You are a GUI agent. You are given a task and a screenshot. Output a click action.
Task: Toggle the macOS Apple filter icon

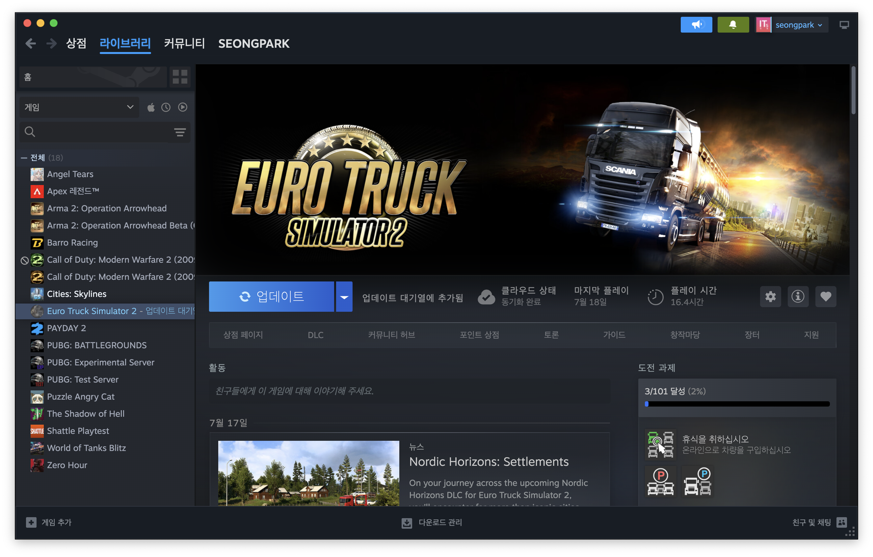pyautogui.click(x=151, y=107)
